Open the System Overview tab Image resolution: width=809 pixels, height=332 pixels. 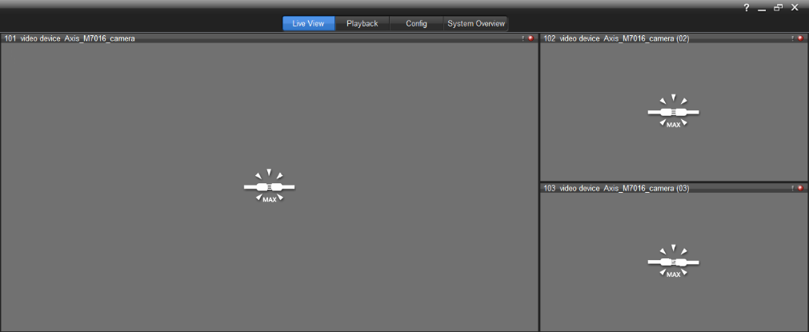coord(476,23)
